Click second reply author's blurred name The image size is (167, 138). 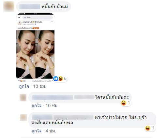pos(42,117)
